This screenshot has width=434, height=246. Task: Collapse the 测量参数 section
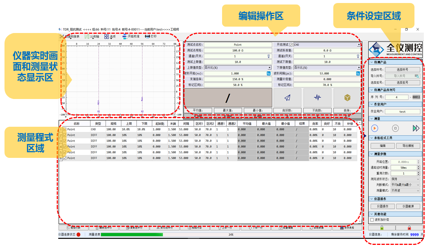[x=371, y=154]
